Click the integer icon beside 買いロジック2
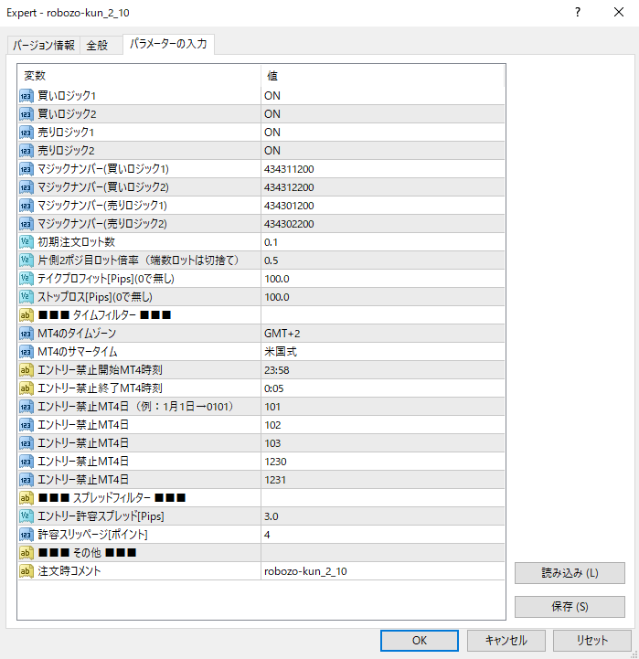Viewport: 639px width, 659px height. point(27,114)
